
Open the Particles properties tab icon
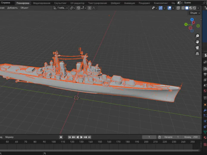(205, 116)
